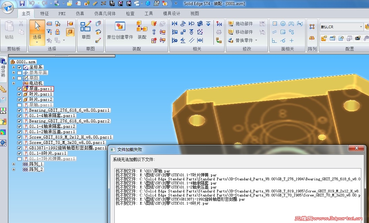Expand the 电动机 subassembly node
Image resolution: width=369 pixels, height=223 pixels.
(x=13, y=83)
